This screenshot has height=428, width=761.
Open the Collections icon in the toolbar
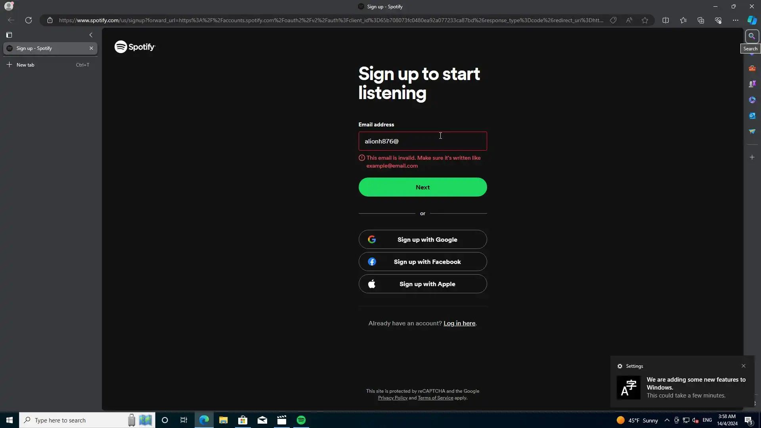pos(700,20)
